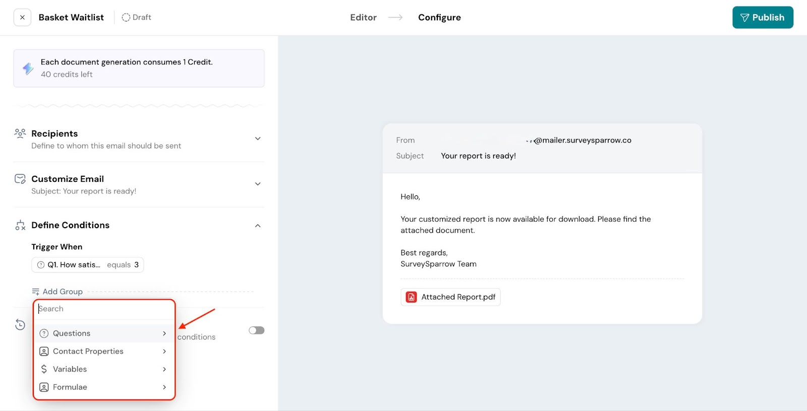
Task: Open the Questions submenu
Action: [x=103, y=333]
